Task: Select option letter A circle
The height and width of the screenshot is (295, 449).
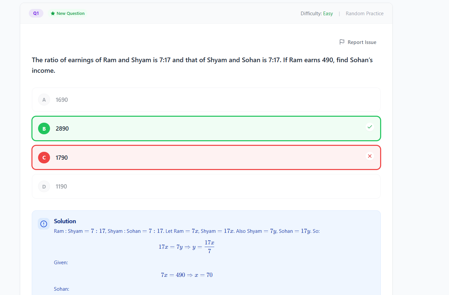Action: coord(44,100)
